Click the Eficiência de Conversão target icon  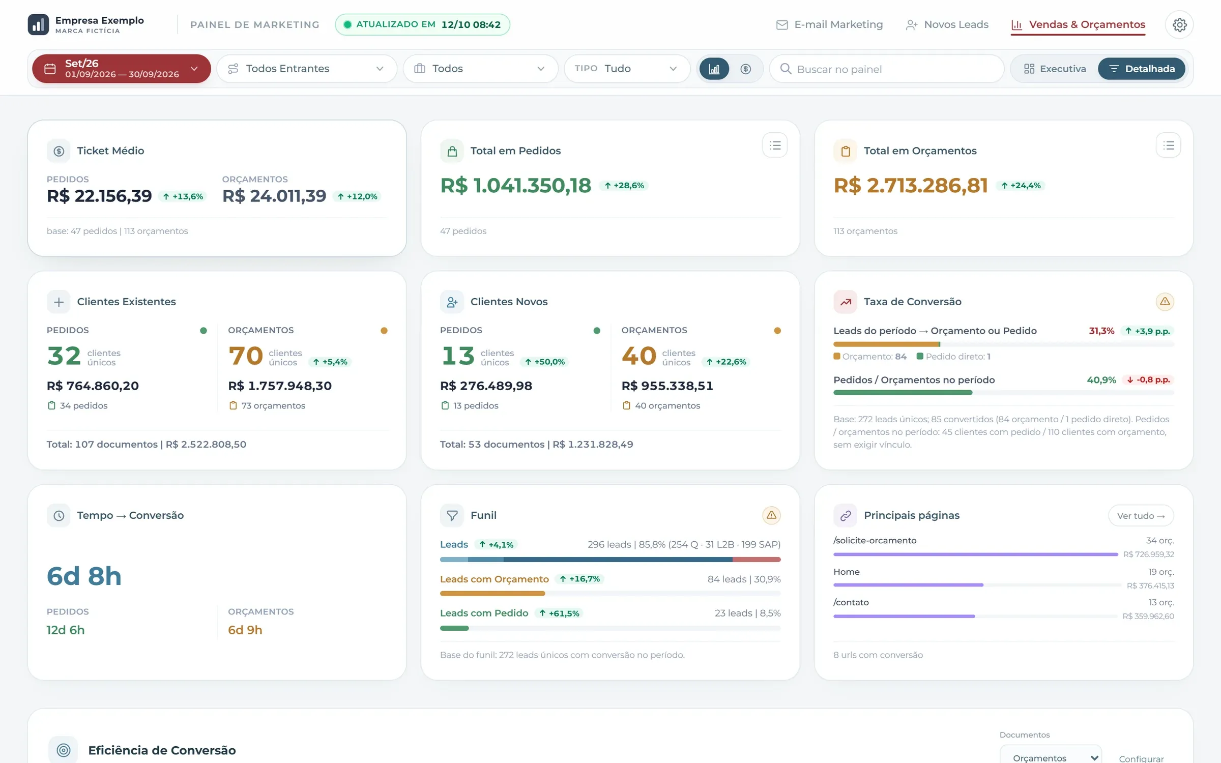click(63, 750)
